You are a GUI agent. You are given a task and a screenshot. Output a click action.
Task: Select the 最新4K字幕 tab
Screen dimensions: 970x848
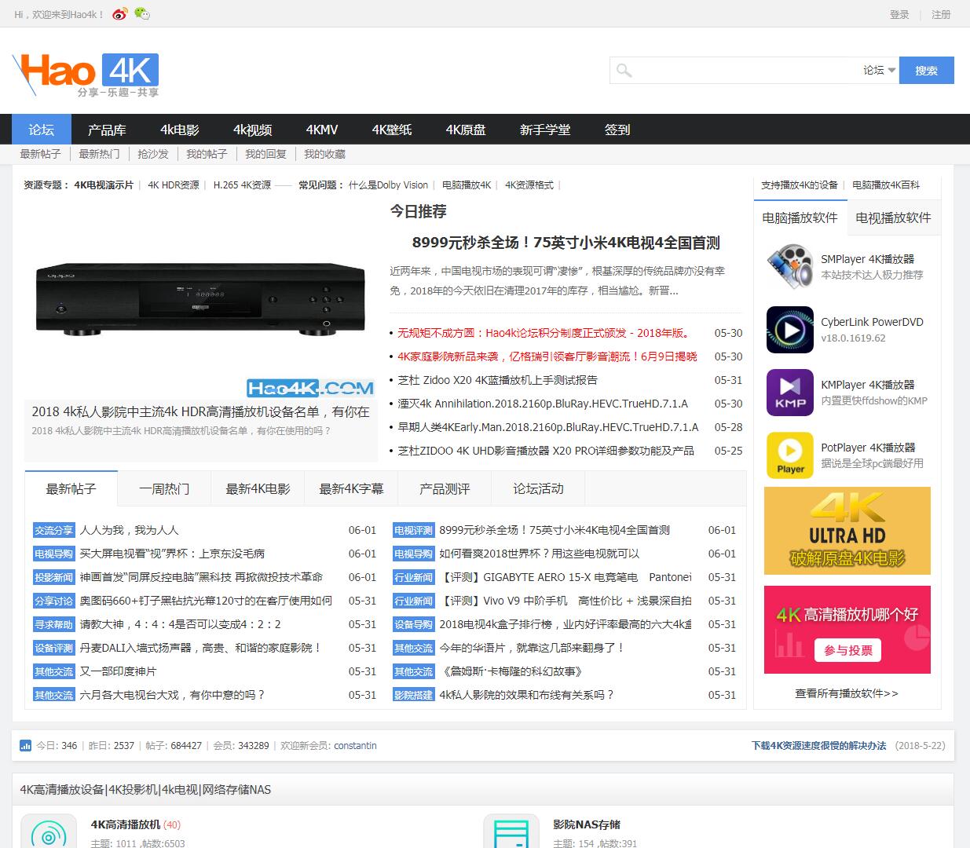click(351, 488)
